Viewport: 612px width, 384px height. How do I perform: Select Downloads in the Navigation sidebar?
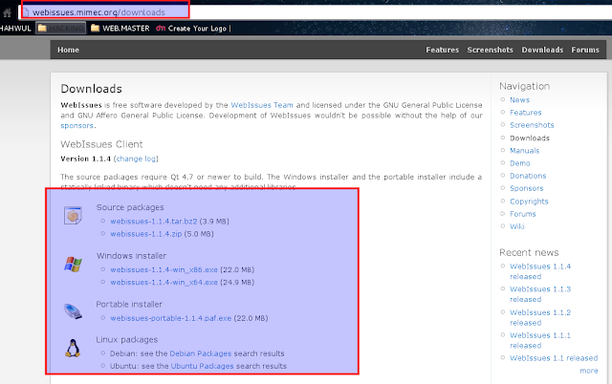coord(530,138)
